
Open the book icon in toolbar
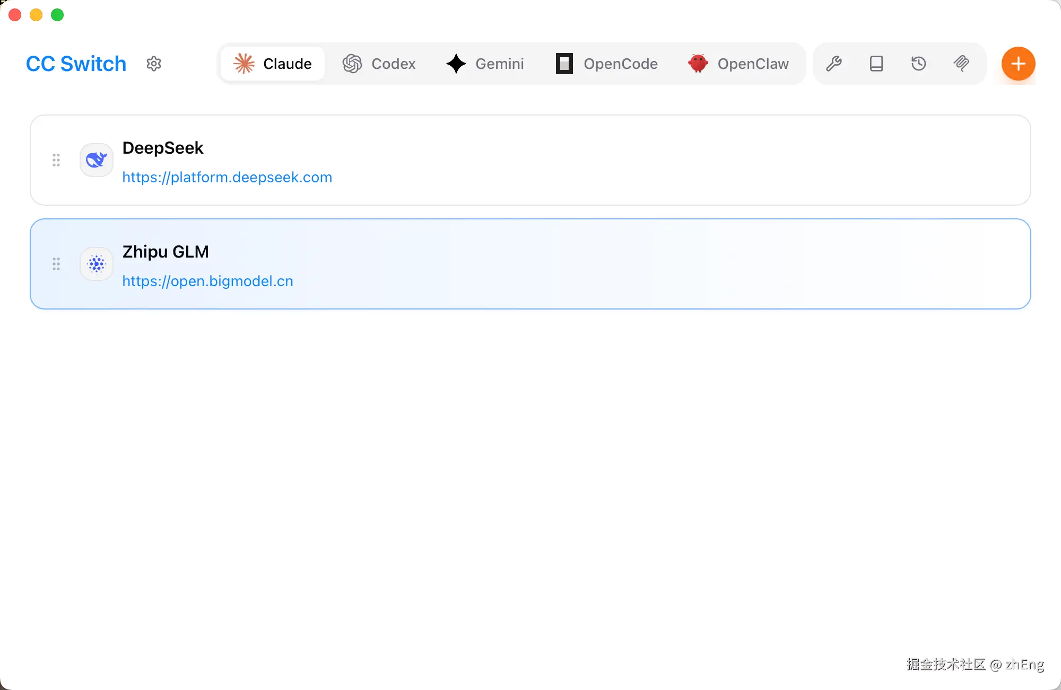[876, 64]
